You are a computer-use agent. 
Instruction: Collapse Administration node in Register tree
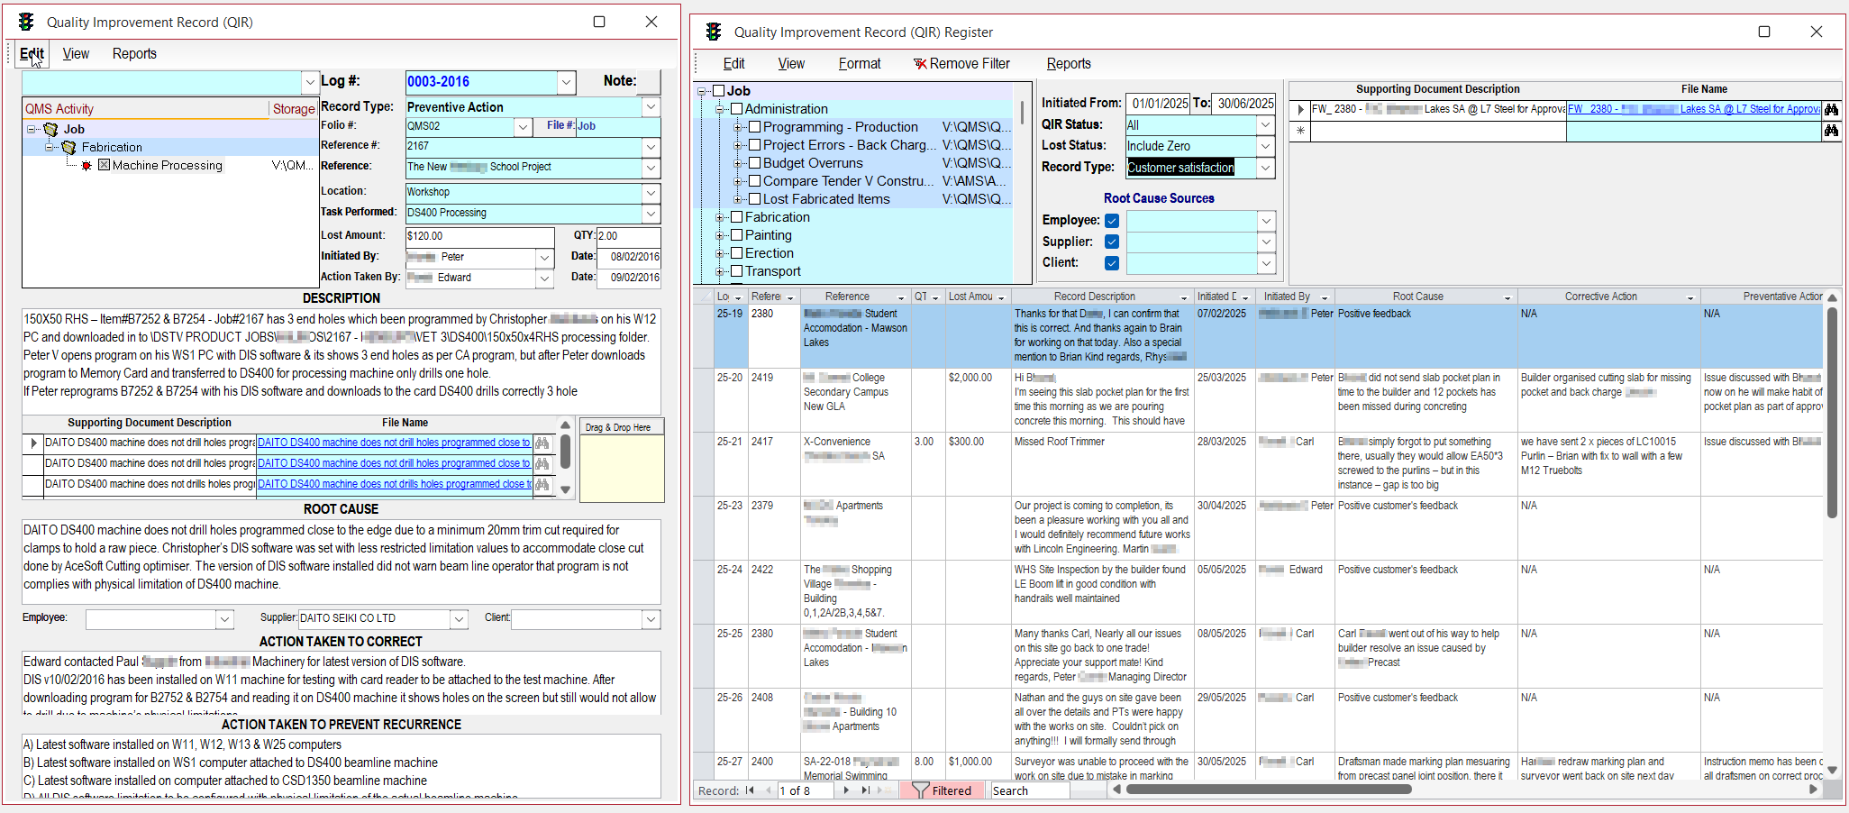pos(719,109)
